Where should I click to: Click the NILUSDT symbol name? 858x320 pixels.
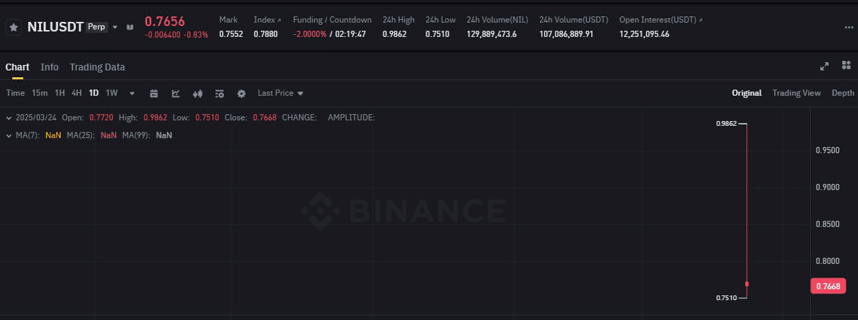click(55, 27)
